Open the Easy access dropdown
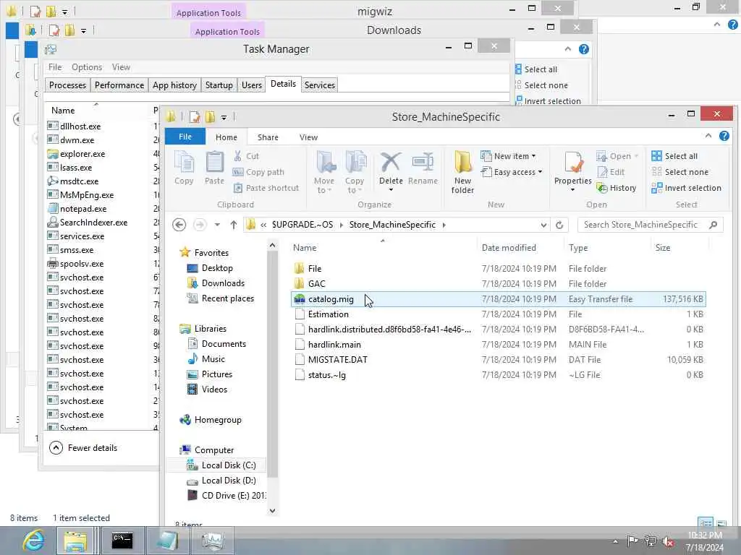 512,172
